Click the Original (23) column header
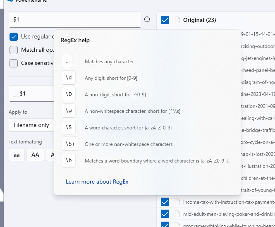 [200, 20]
